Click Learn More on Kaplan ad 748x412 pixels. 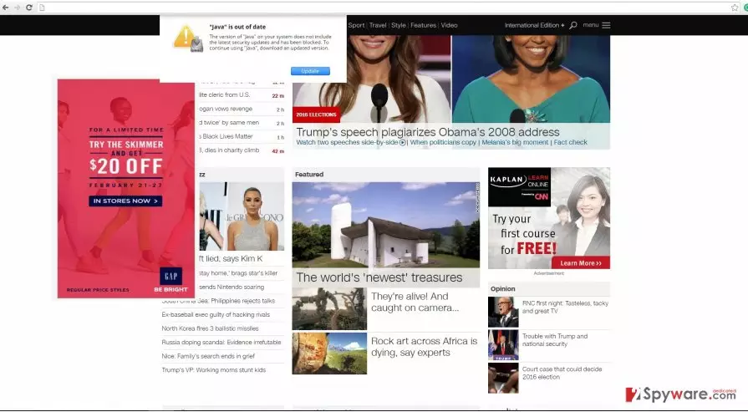point(581,263)
